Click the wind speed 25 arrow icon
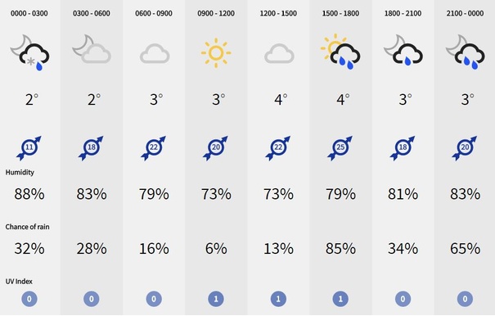Screen dimensions: 495x316 (x=340, y=148)
